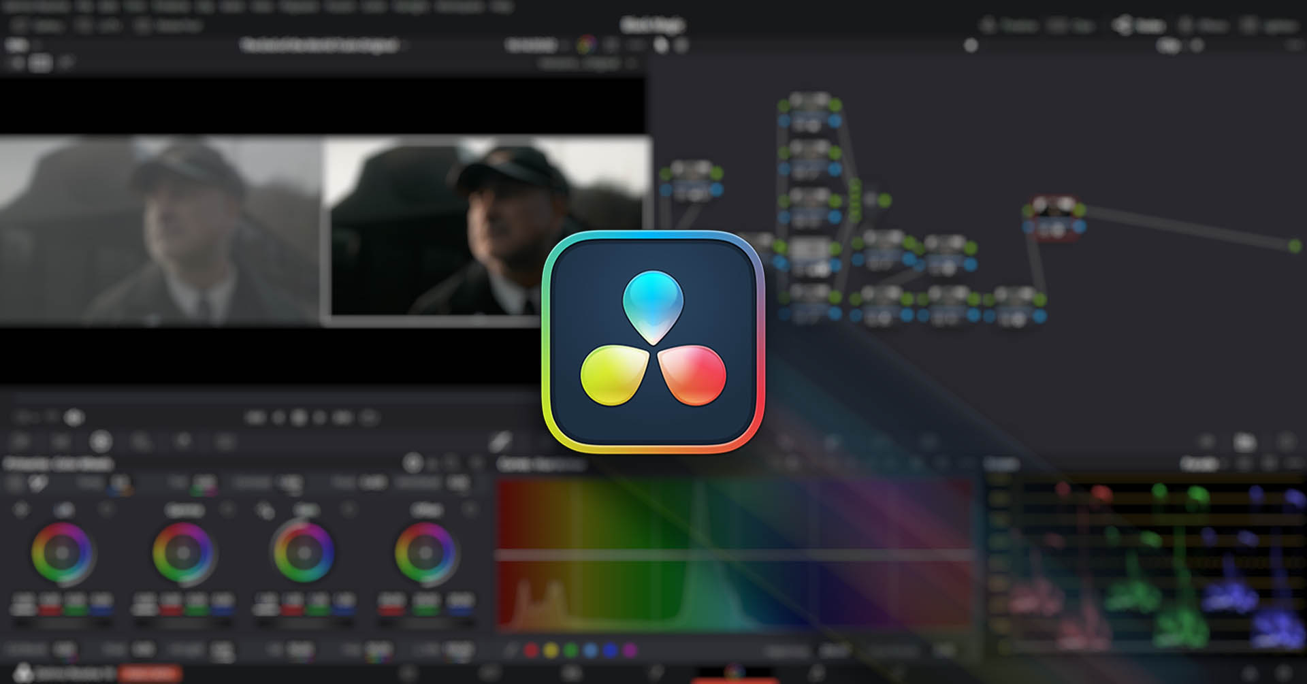Toggle the image wipe button in viewer

coord(40,63)
